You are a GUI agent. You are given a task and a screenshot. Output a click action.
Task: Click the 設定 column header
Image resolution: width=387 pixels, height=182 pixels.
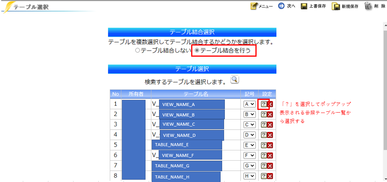(267, 94)
